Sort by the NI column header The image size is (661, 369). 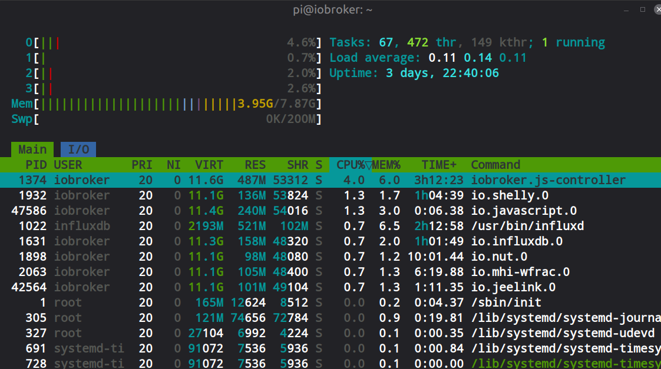pyautogui.click(x=173, y=165)
